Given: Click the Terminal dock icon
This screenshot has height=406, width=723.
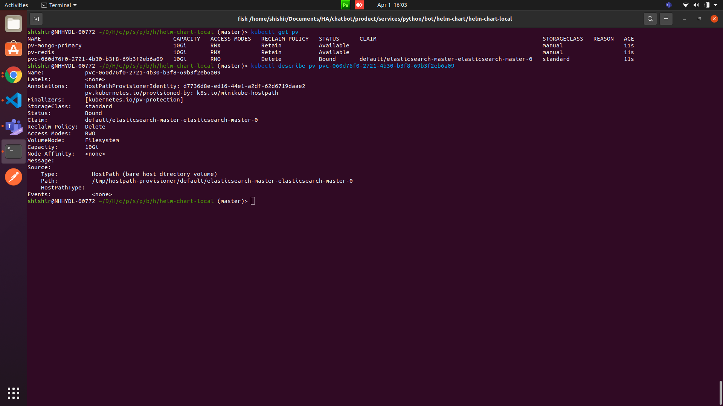Looking at the screenshot, I should tap(14, 151).
